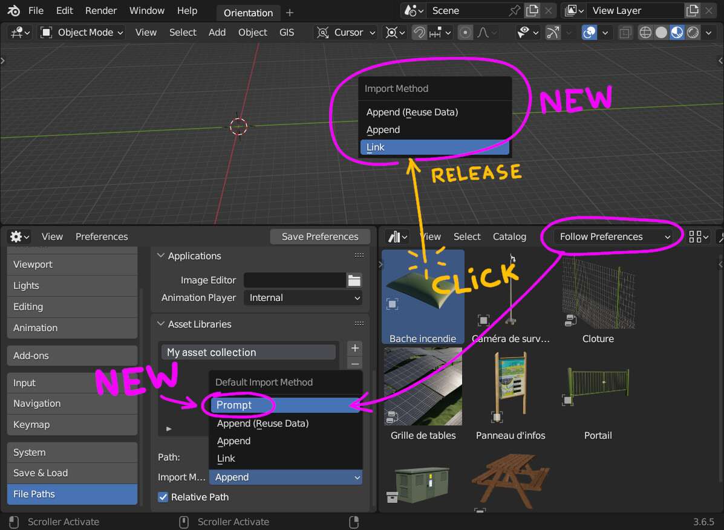Viewport: 724px width, 530px height.
Task: Open the 3D viewport editor type selector
Action: click(x=21, y=32)
